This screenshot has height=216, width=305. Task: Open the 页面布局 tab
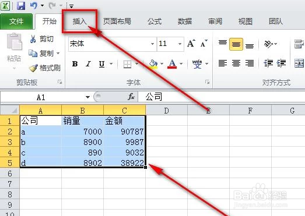coord(117,21)
